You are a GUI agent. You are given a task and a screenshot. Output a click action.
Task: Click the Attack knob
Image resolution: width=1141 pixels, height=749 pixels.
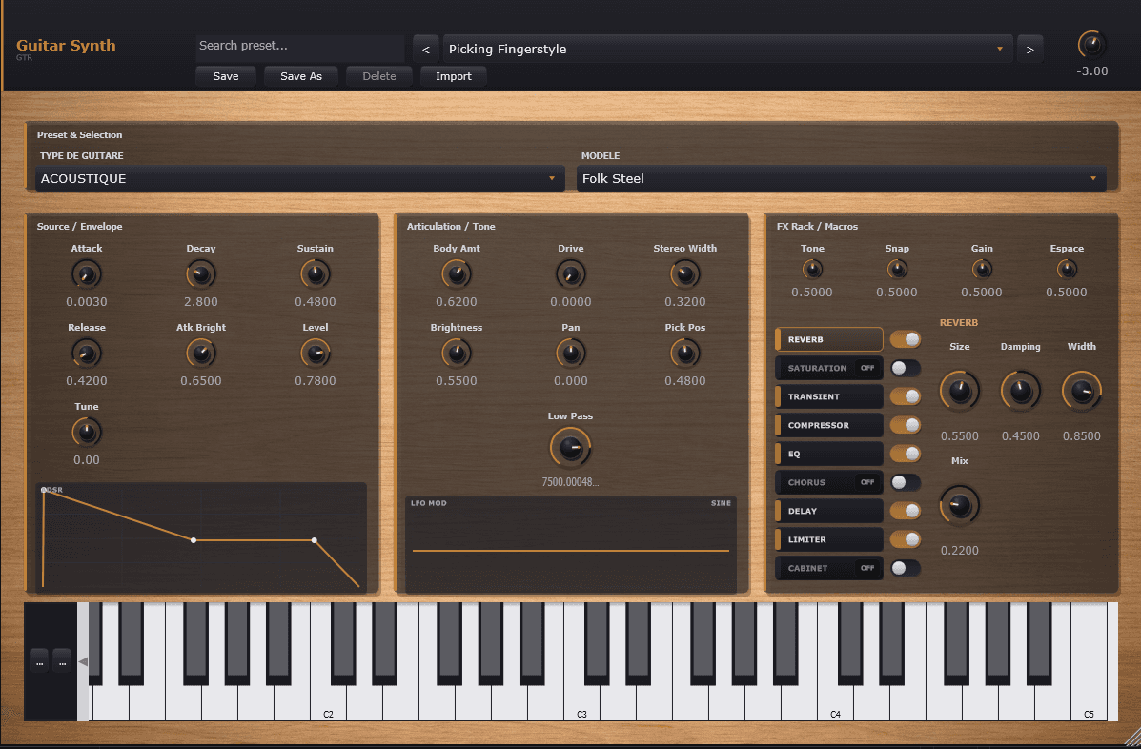(86, 274)
